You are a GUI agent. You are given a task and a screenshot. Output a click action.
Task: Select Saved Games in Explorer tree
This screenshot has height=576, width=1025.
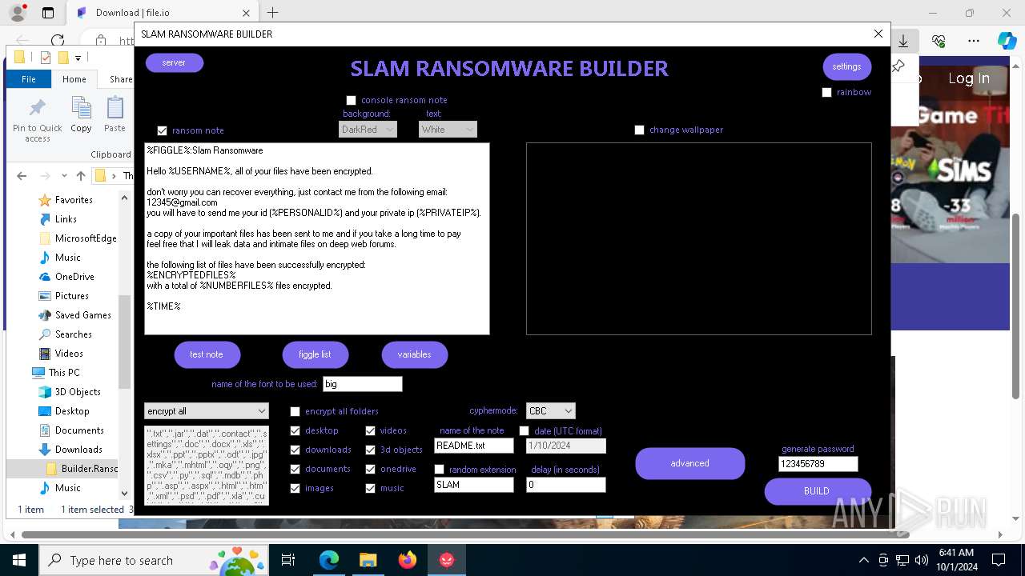click(x=82, y=315)
